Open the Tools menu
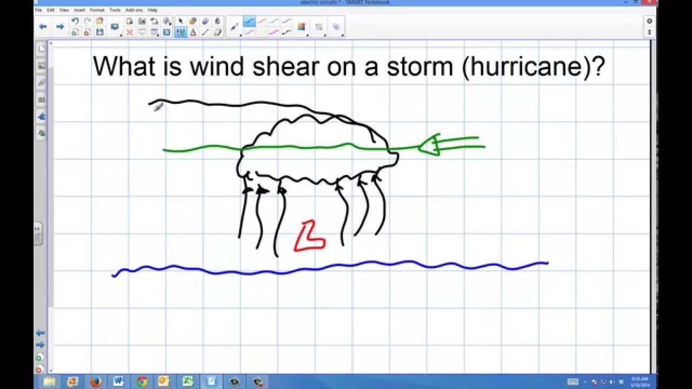Viewport: 692px width, 389px height. [x=115, y=10]
